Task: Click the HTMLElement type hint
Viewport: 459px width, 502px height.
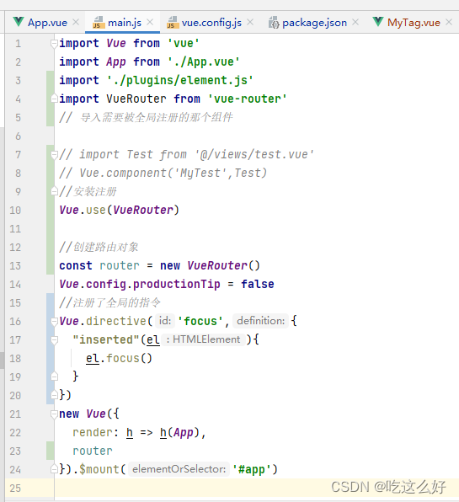Action: click(204, 339)
